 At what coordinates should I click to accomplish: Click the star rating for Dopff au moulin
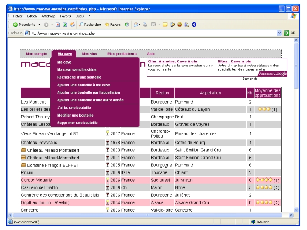[264, 202]
